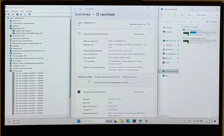Collapse Устройства и диски group
Image resolution: width=224 pixels, height=136 pixels.
(182, 27)
